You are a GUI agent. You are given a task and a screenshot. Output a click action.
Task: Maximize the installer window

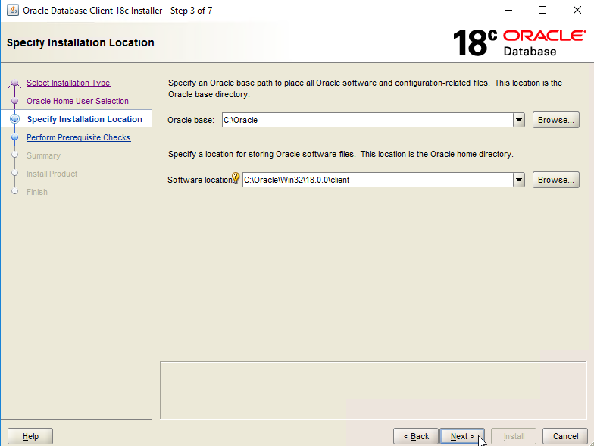(542, 11)
